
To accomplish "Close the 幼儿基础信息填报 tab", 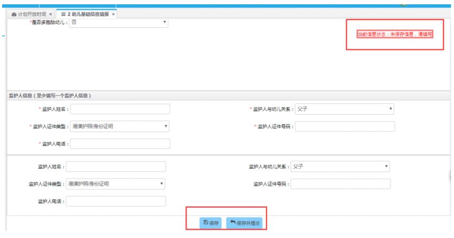I will click(x=113, y=14).
